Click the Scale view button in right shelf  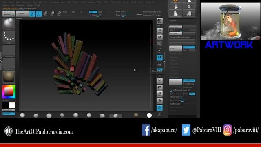point(159,94)
